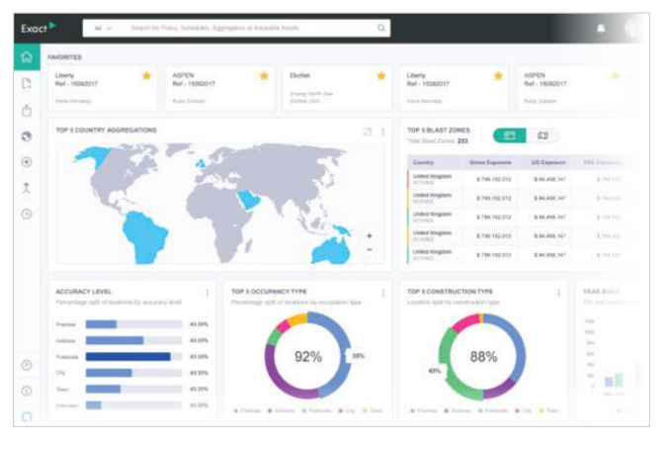Expand the All search filter dropdown
This screenshot has height=452, width=670.
click(103, 29)
